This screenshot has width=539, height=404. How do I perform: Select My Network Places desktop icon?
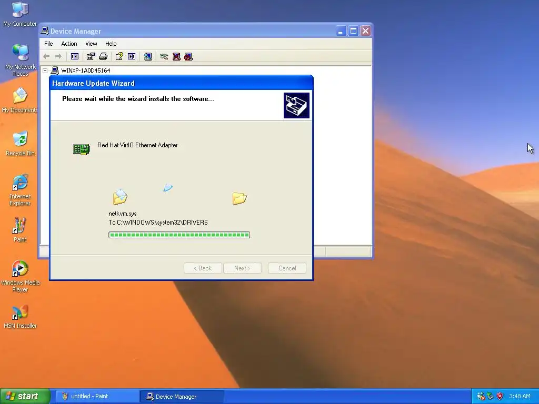[x=20, y=60]
